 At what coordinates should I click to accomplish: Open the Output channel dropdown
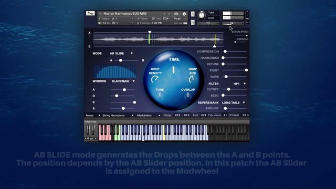pyautogui.click(x=116, y=19)
